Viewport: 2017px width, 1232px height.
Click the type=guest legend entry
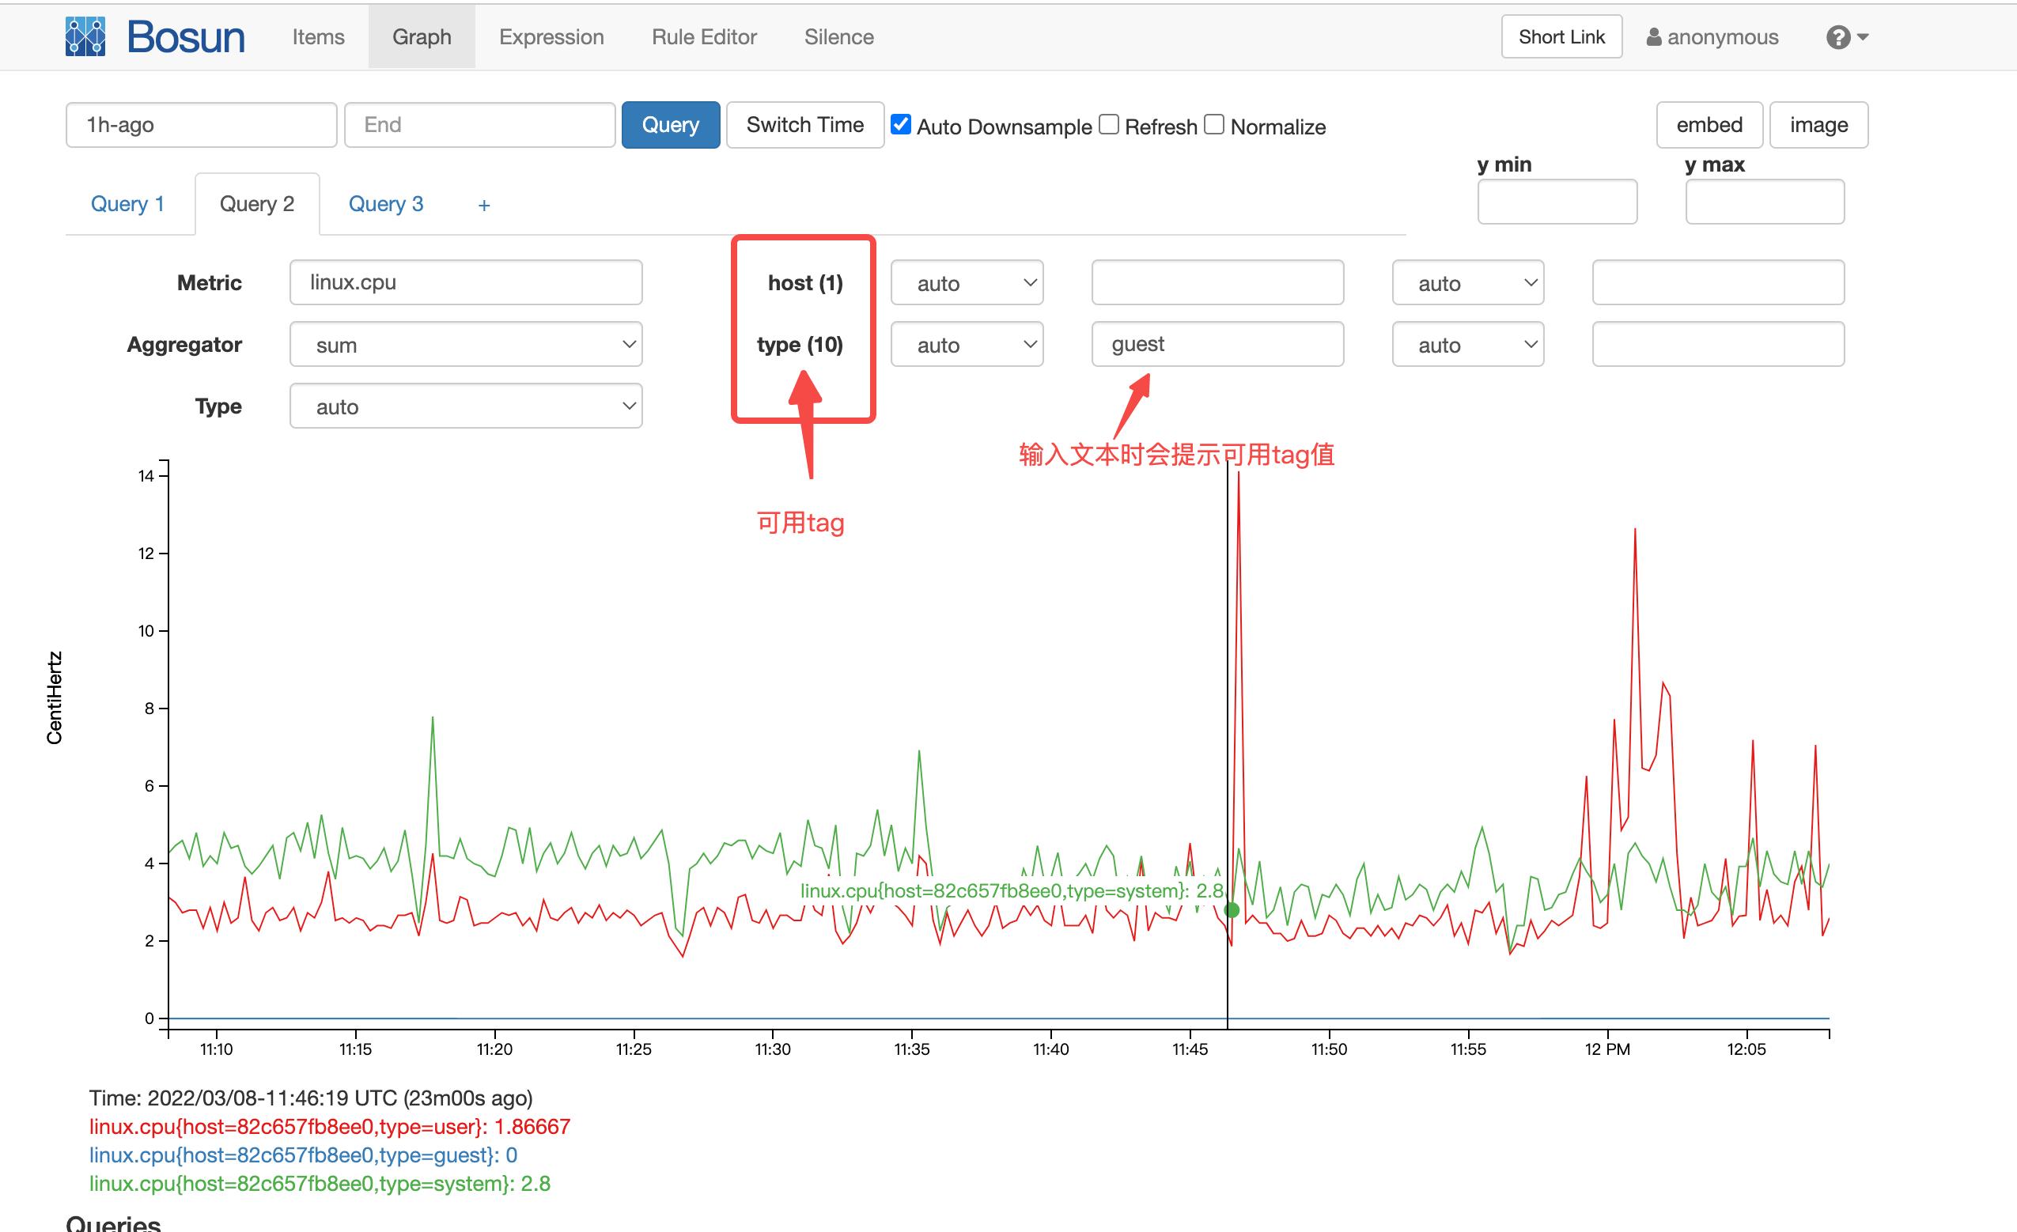[303, 1155]
